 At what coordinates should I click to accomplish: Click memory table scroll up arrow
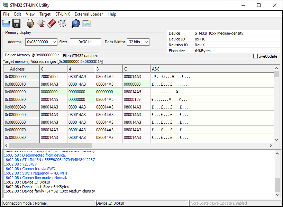[x=276, y=68]
